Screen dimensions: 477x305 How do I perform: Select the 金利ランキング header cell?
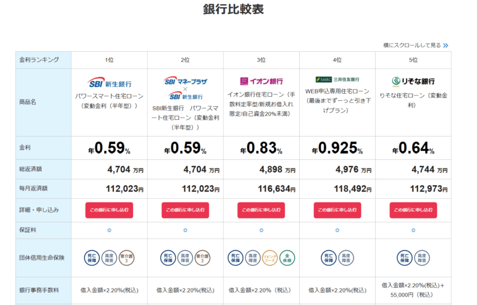43,60
